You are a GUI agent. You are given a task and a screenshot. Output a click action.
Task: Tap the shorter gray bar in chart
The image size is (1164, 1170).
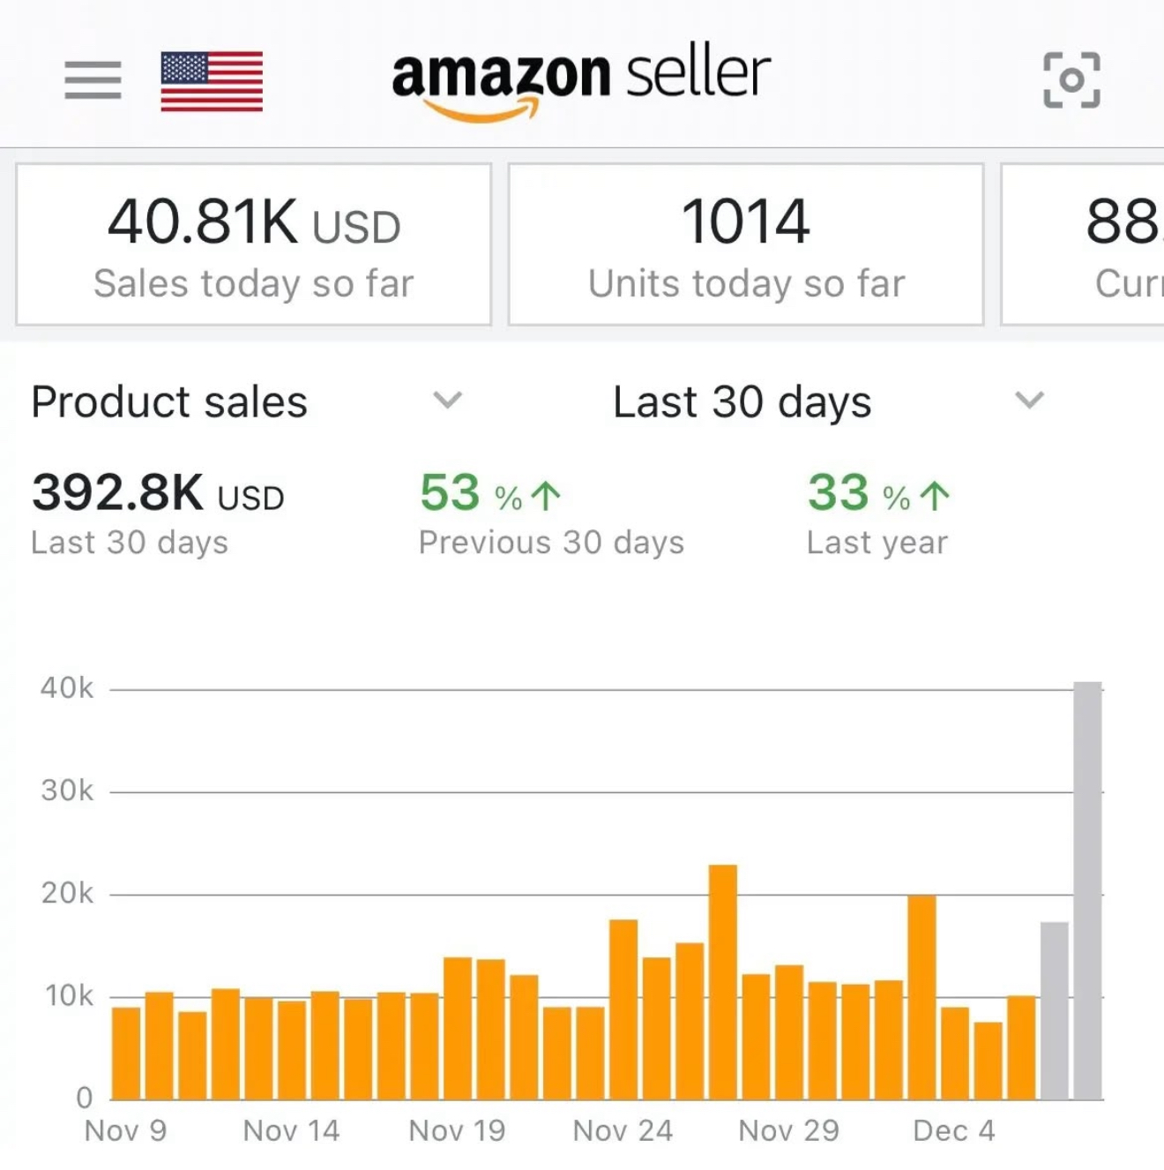[x=1055, y=1011]
